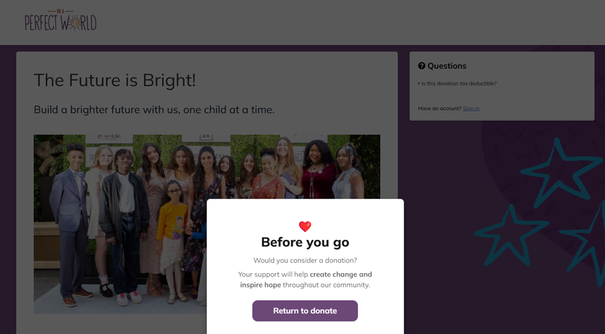
Task: Click the Questions help circle icon
Action: tap(422, 66)
